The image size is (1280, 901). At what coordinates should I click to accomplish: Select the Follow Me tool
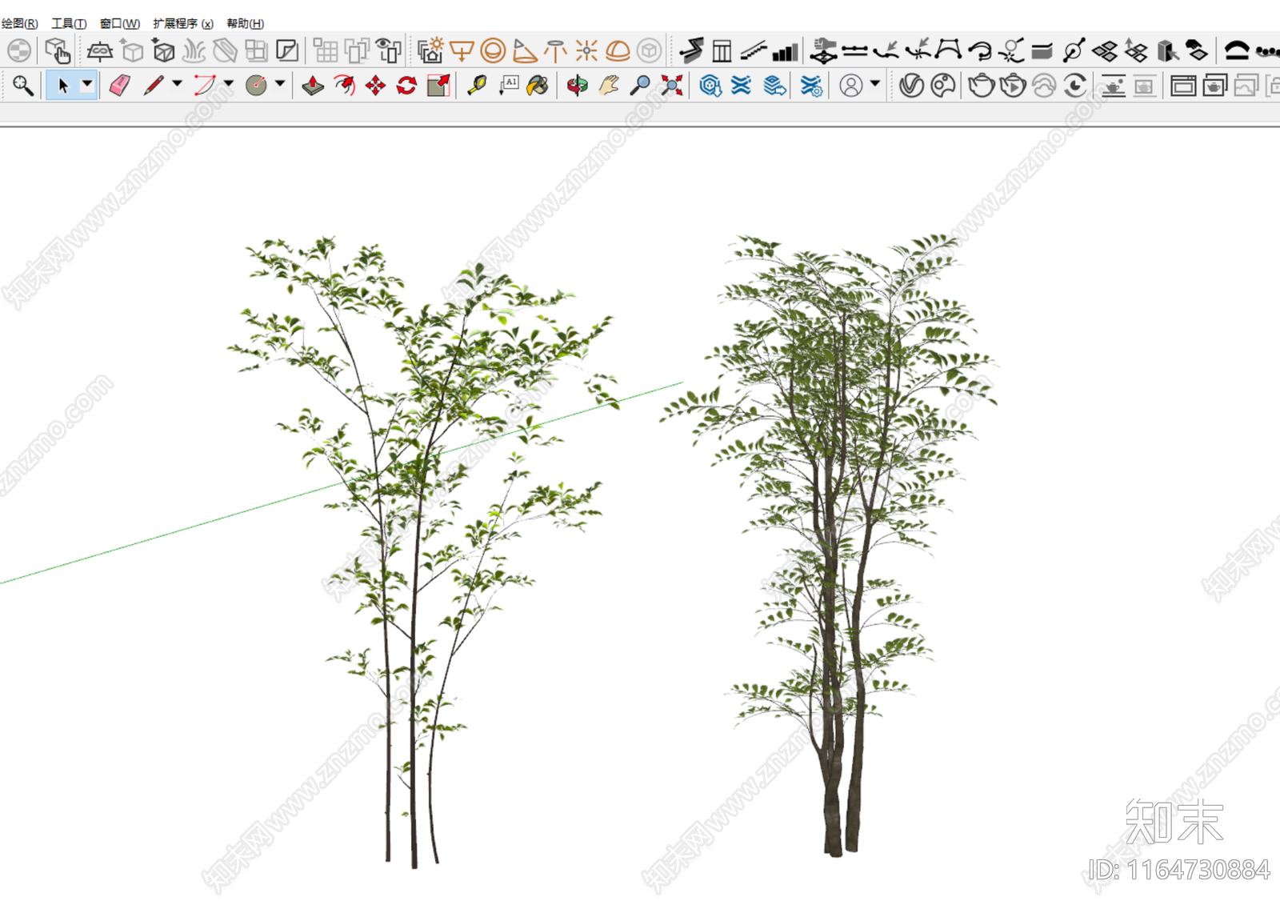tap(344, 86)
